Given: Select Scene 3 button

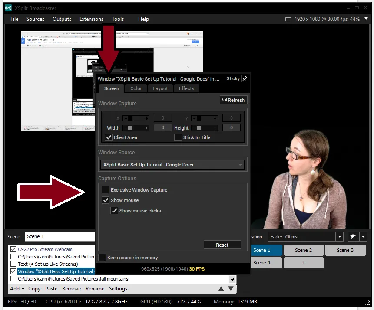Looking at the screenshot, I should click(x=345, y=250).
